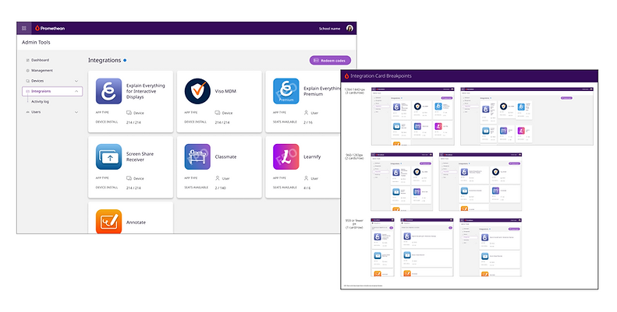
Task: Select the Integrations sidebar item
Action: pyautogui.click(x=52, y=91)
